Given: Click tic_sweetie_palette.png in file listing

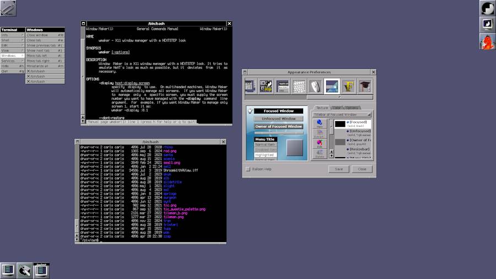Looking at the screenshot, I should pos(185,209).
